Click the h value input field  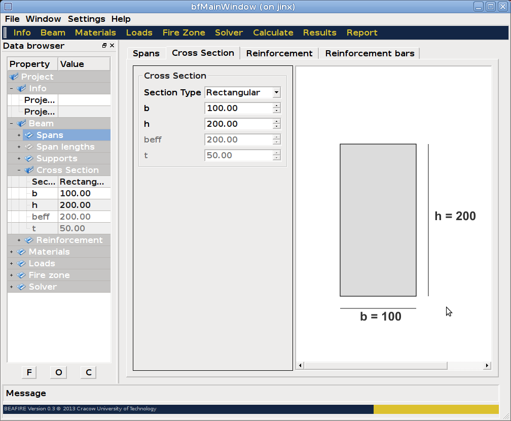(x=238, y=124)
